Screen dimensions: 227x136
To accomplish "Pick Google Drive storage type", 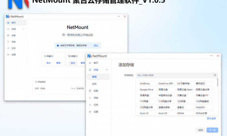I will pyautogui.click(x=148, y=89).
